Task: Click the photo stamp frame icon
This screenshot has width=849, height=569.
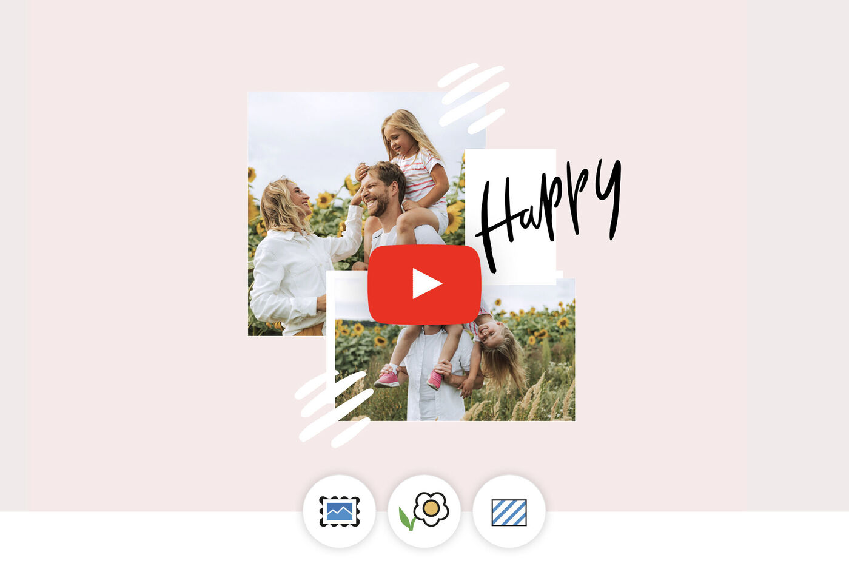Action: (x=339, y=511)
